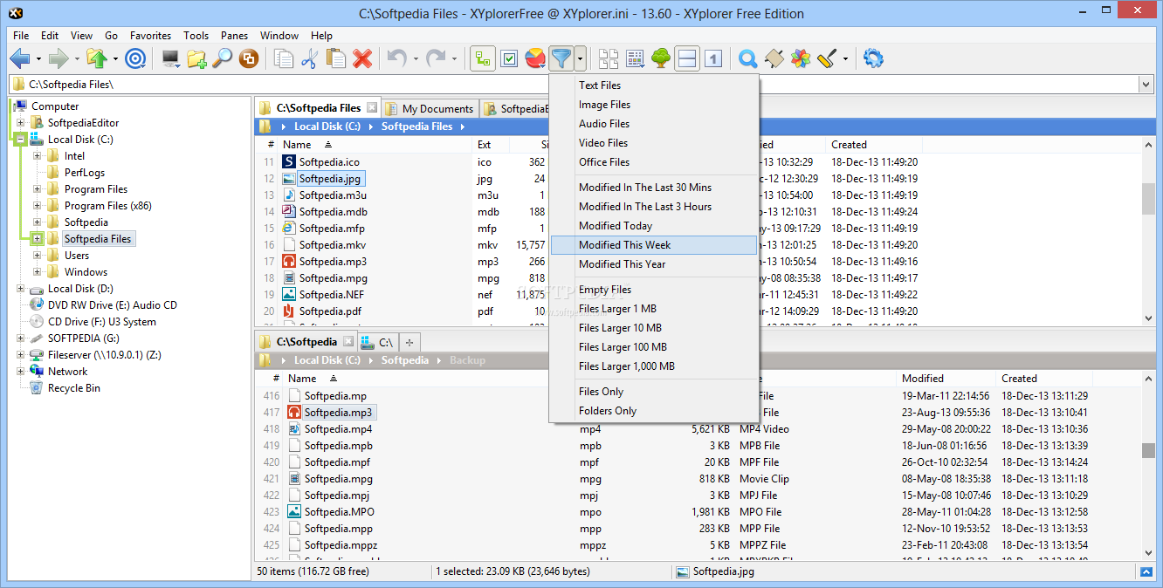Expand Local Disk (D:) node
The width and height of the screenshot is (1163, 588).
pos(20,289)
